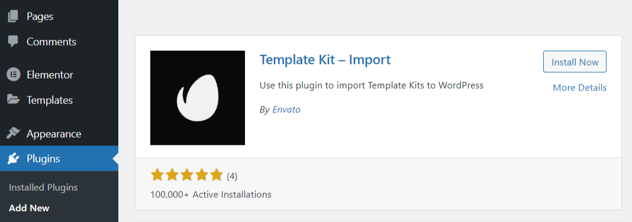This screenshot has height=222, width=632.
Task: Open the Installed Plugins submenu link
Action: click(43, 187)
